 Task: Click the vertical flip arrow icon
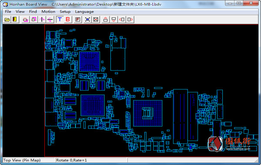42,20
